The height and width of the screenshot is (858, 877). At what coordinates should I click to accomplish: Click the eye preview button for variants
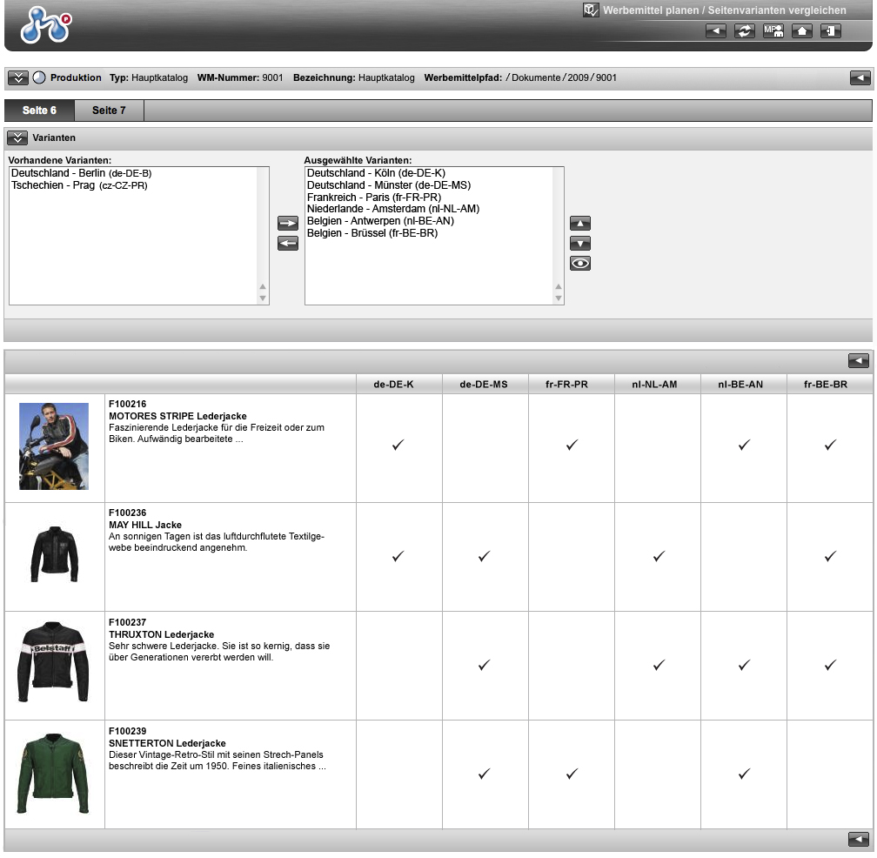click(x=580, y=264)
